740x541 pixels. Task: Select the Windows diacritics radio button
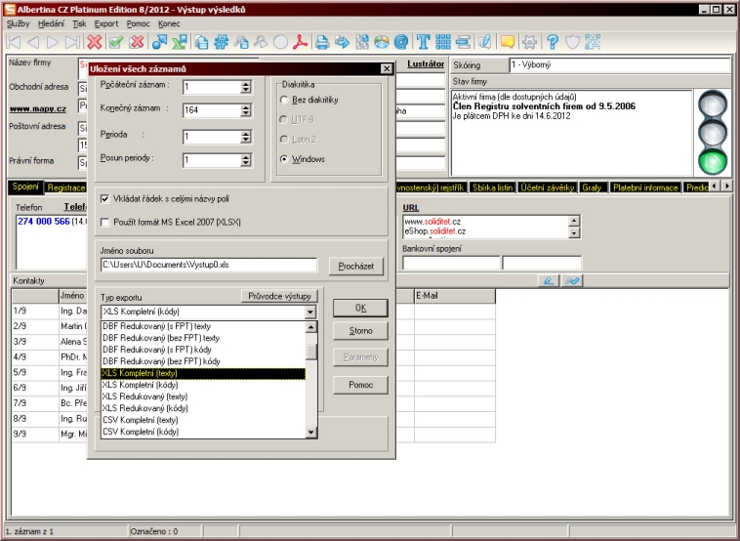[x=284, y=159]
